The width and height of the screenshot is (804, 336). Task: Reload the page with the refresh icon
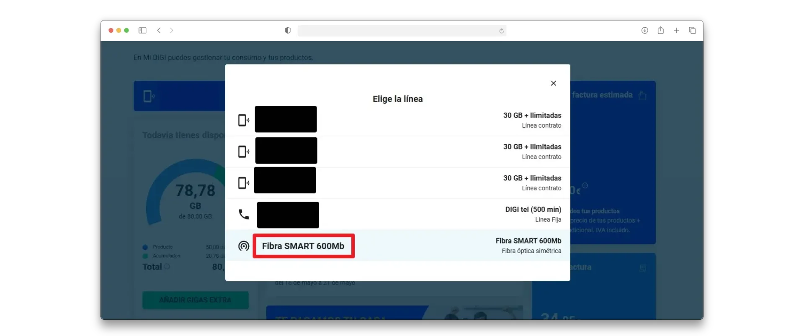click(501, 31)
